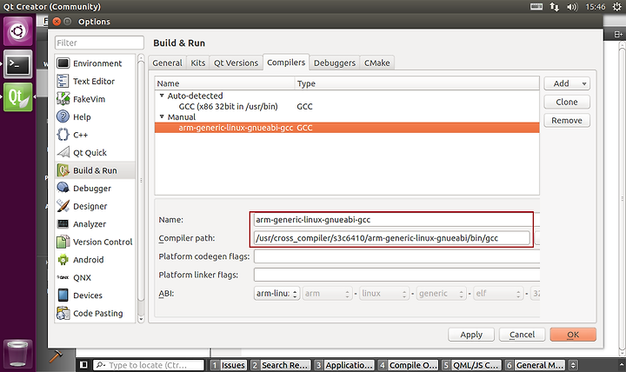Image resolution: width=626 pixels, height=372 pixels.
Task: Select the Build & Run category
Action: pos(95,170)
